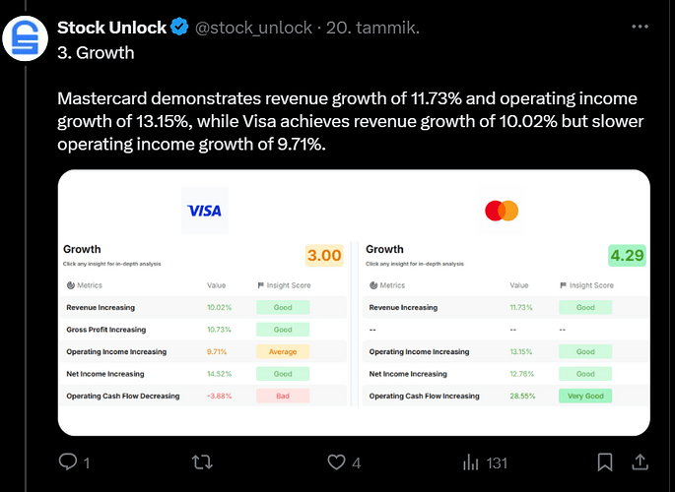Click the Mastercard logo in image
The image size is (675, 492).
(502, 211)
